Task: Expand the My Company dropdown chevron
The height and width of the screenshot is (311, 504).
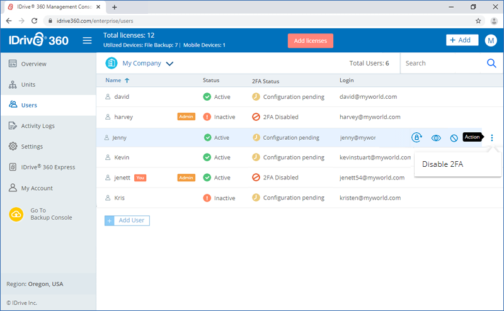Action: (169, 64)
